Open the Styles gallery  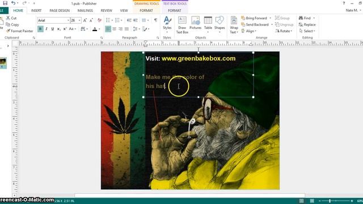[x=167, y=24]
